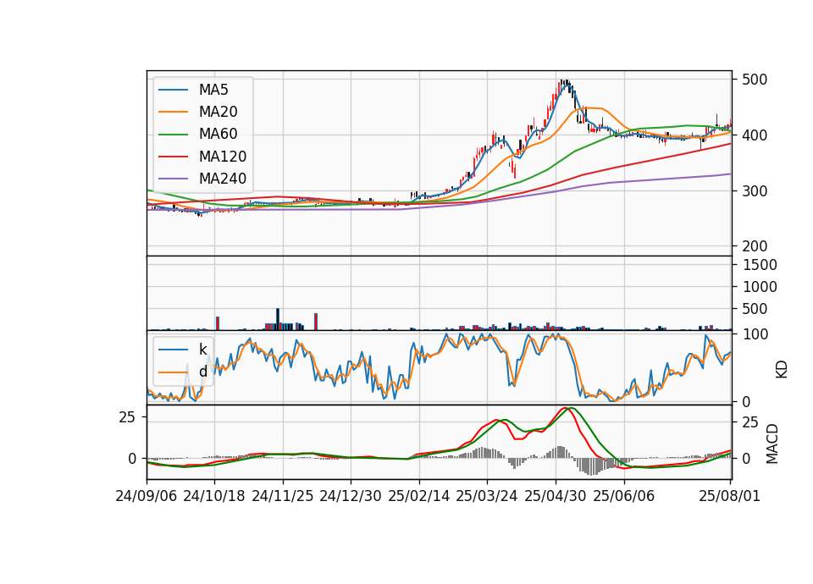Click the 25/06/06 date axis label

point(624,496)
